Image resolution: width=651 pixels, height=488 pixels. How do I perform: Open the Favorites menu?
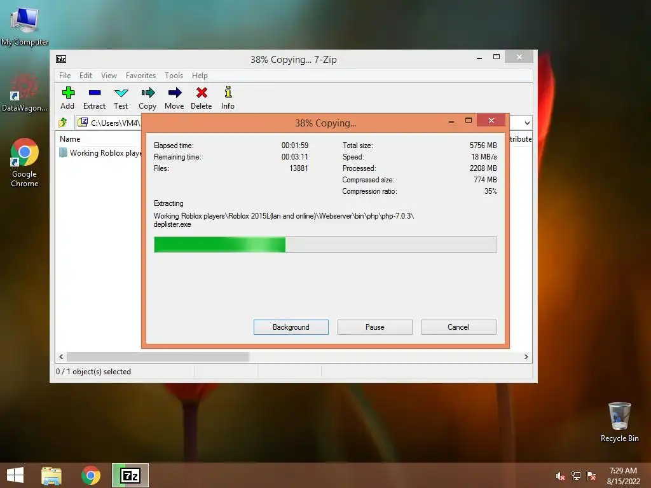point(140,76)
